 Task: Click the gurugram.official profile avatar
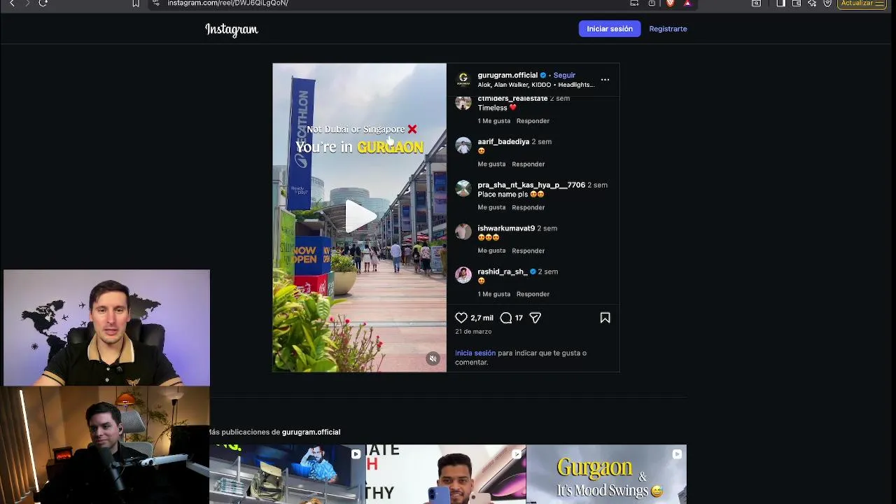click(x=463, y=79)
